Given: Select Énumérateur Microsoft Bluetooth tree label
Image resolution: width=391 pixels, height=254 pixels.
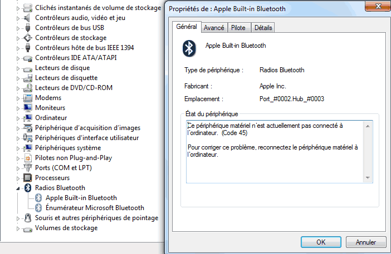Looking at the screenshot, I should click(95, 208).
